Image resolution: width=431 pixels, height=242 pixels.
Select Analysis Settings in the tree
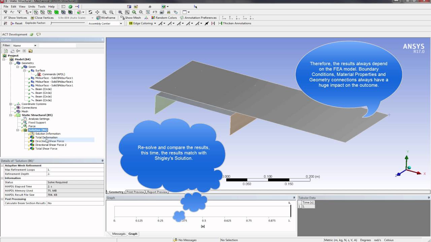(x=39, y=119)
